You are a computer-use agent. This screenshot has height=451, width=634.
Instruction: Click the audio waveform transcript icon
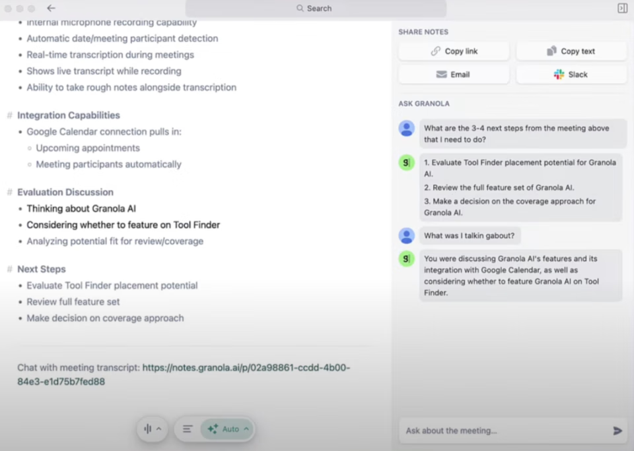point(147,429)
